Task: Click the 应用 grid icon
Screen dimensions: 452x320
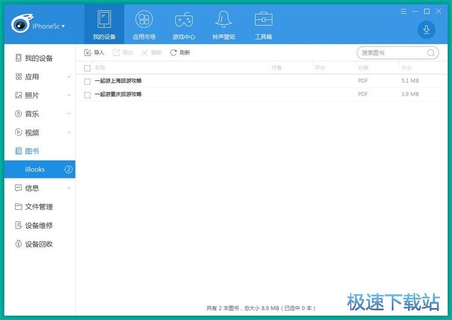Action: pos(19,77)
